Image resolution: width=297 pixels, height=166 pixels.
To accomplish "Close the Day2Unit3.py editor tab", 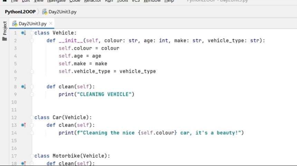I will pos(51,23).
